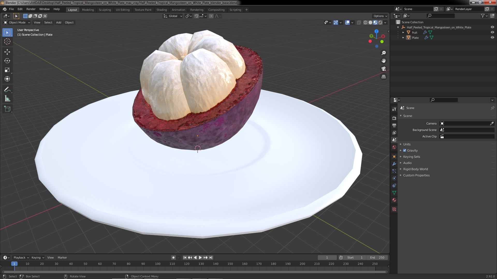
Task: Select the Annotate tool
Action: pos(7,90)
